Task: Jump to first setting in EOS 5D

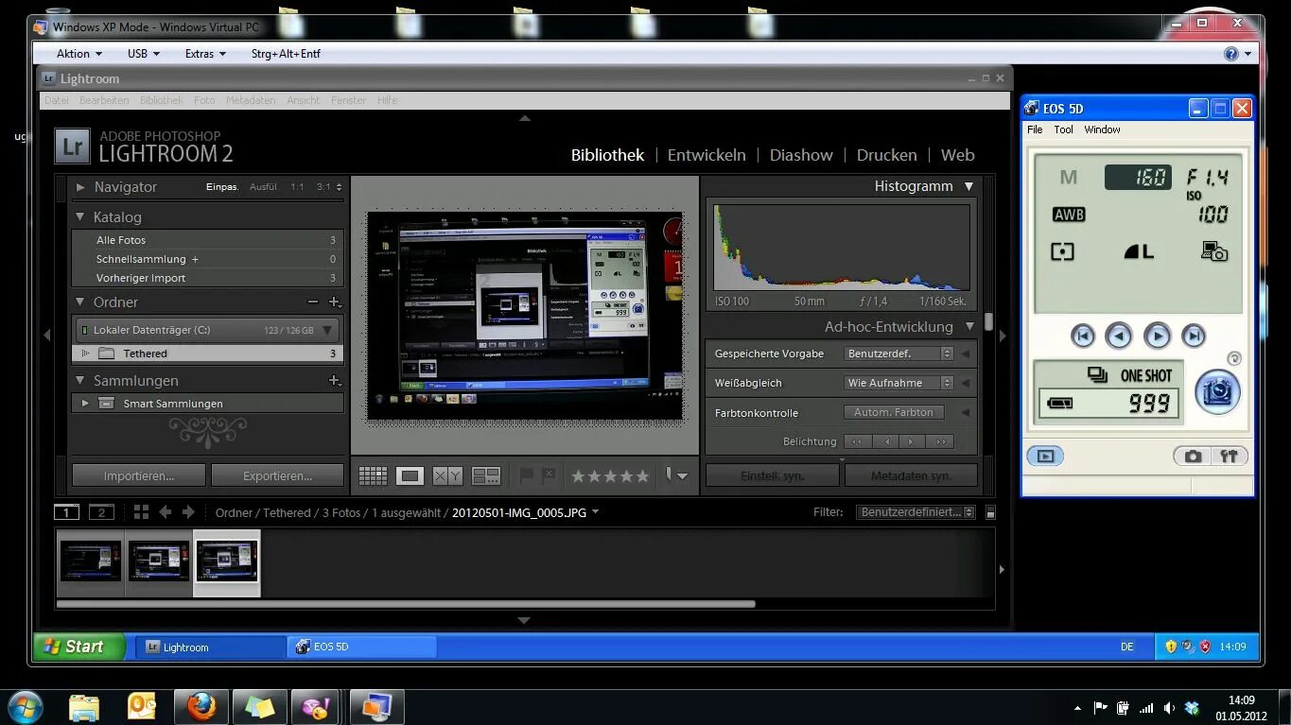Action: (x=1083, y=336)
